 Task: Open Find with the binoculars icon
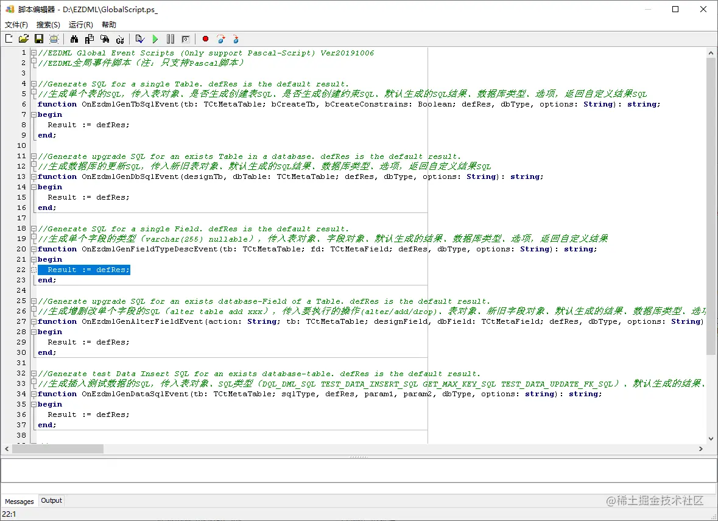(x=74, y=39)
